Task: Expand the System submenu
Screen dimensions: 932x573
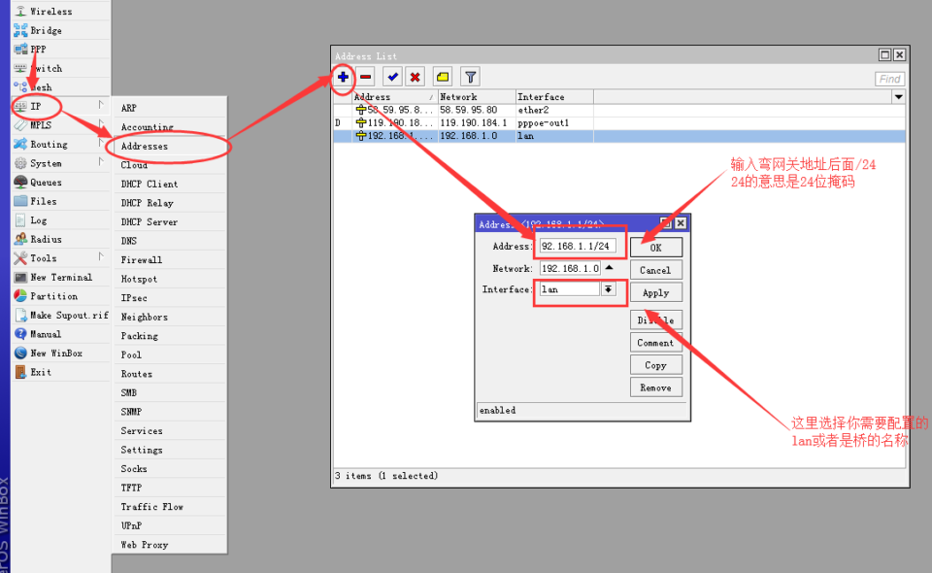Action: pos(60,163)
